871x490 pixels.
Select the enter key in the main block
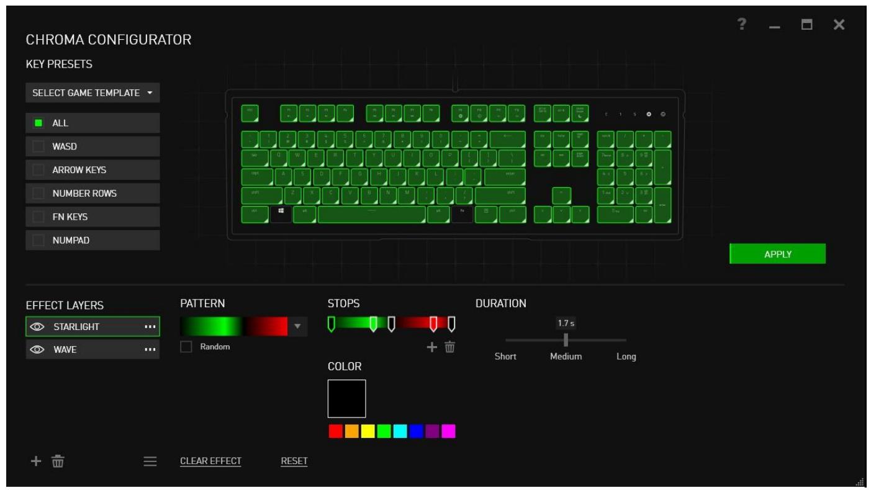pos(505,177)
